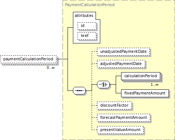
Task: Select the paymentCalculationPeriod element box
Action: [x=28, y=59]
